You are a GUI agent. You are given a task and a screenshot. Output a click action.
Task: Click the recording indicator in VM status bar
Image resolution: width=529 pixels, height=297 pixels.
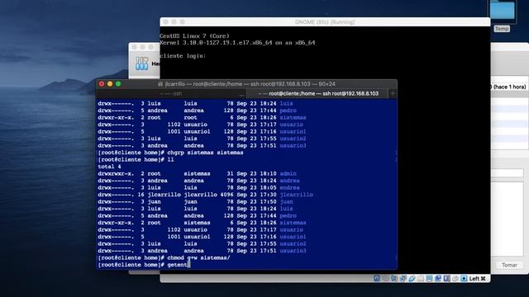[x=438, y=279]
